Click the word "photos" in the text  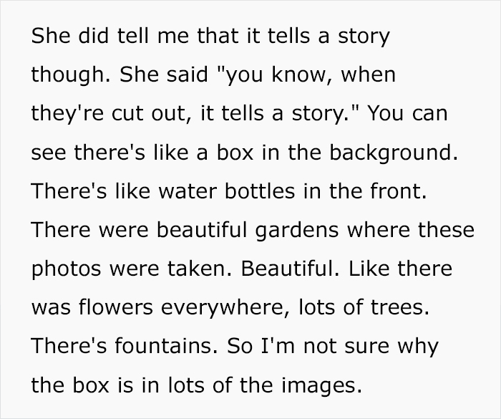click(x=67, y=270)
